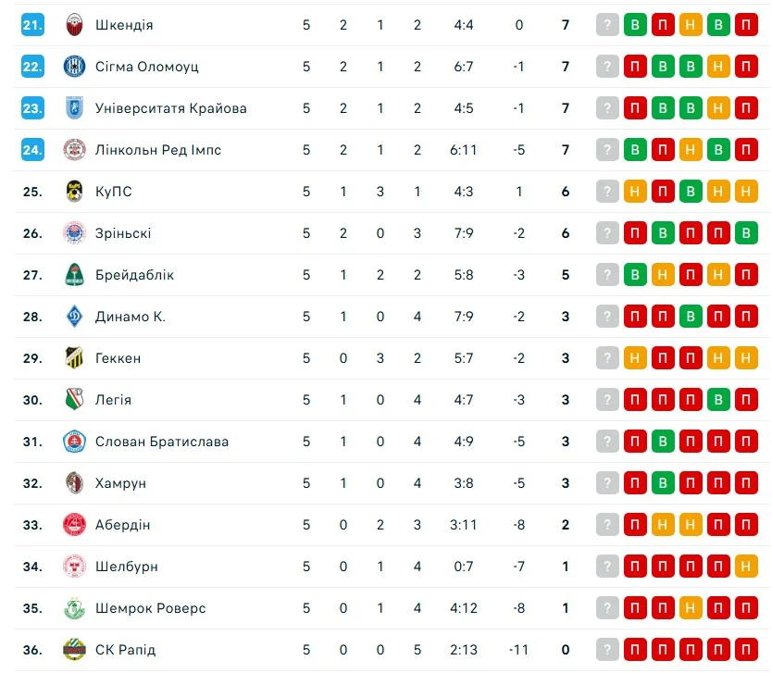The height and width of the screenshot is (673, 772).
Task: Click the Shkëndija team logo
Action: pyautogui.click(x=74, y=25)
